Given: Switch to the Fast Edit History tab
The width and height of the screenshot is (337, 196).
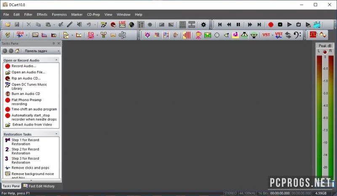Looking at the screenshot, I should click(x=39, y=186).
